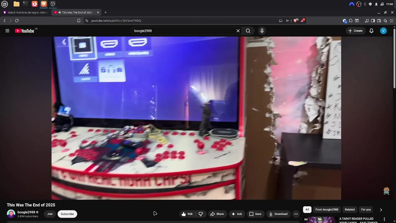The image size is (396, 223).
Task: Select the From boogie2988 chip
Action: [327, 210]
